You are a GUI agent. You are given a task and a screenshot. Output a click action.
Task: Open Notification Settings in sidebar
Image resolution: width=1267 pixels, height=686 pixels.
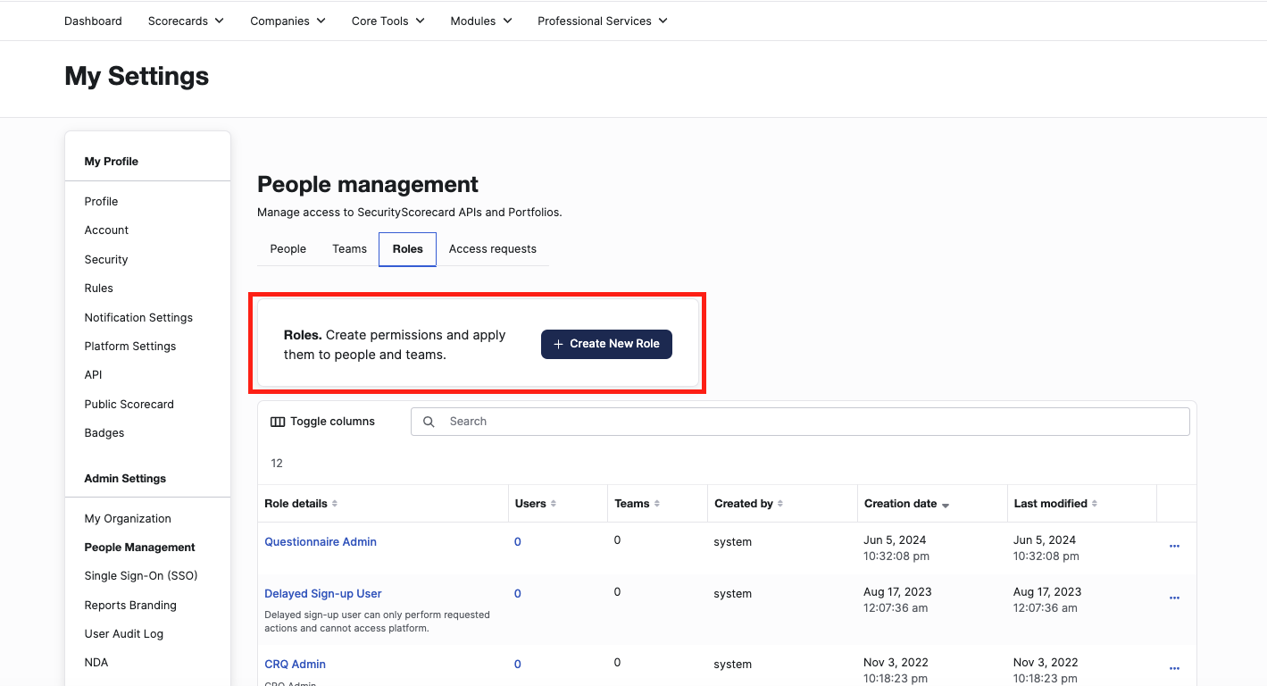click(138, 318)
